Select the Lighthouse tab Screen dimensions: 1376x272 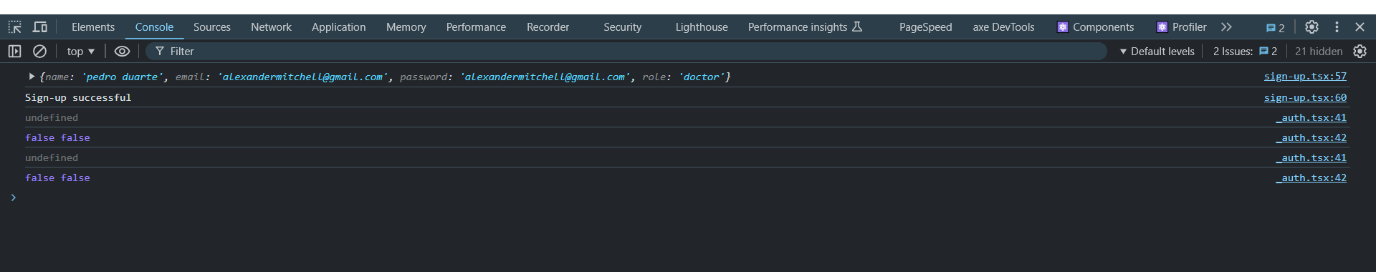pos(701,27)
